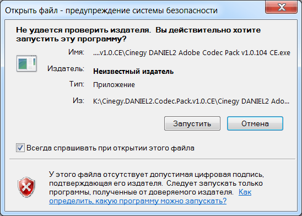Click the application file icon beside the name
302x216 pixels.
point(26,63)
